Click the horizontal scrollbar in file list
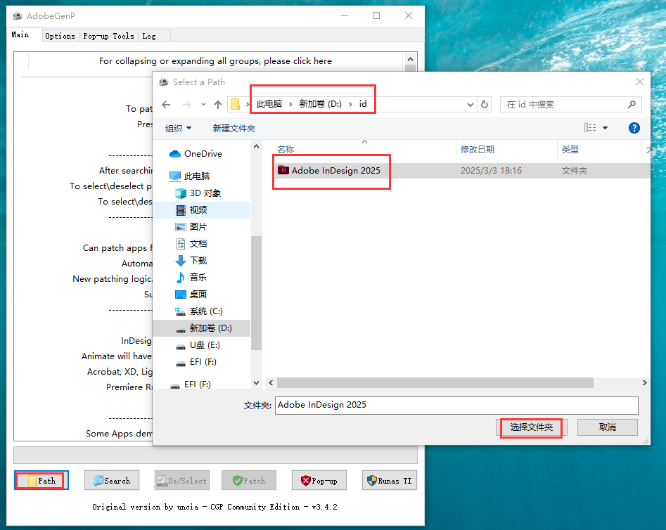 (x=435, y=382)
